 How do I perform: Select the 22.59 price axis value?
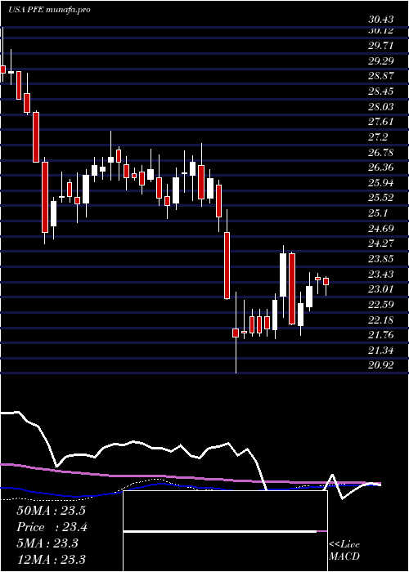click(x=381, y=304)
